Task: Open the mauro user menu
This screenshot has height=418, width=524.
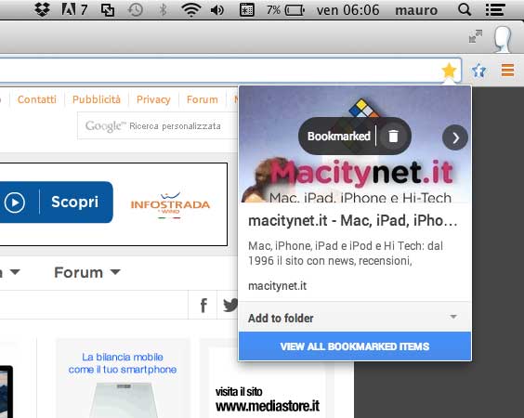Action: coord(416,10)
